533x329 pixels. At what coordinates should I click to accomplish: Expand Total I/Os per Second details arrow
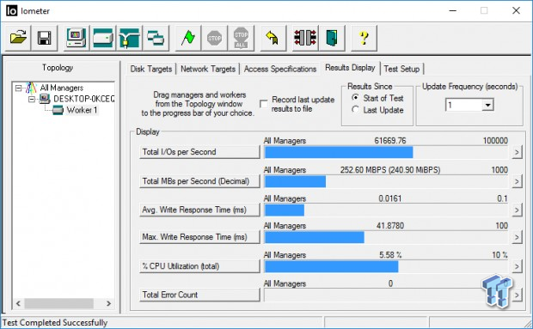517,152
